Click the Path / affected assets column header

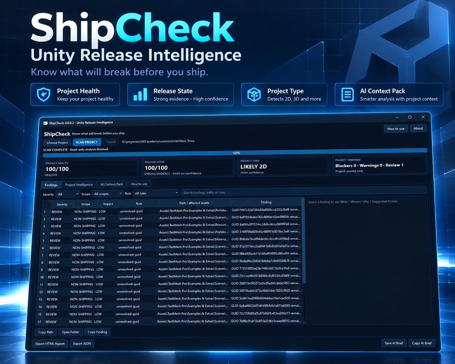coord(194,203)
